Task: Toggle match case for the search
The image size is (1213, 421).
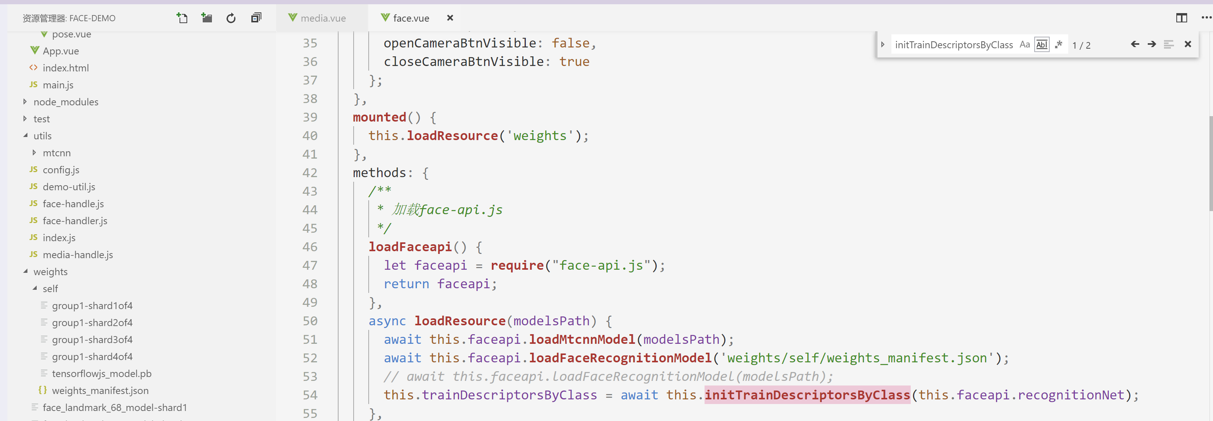Action: click(x=1025, y=44)
